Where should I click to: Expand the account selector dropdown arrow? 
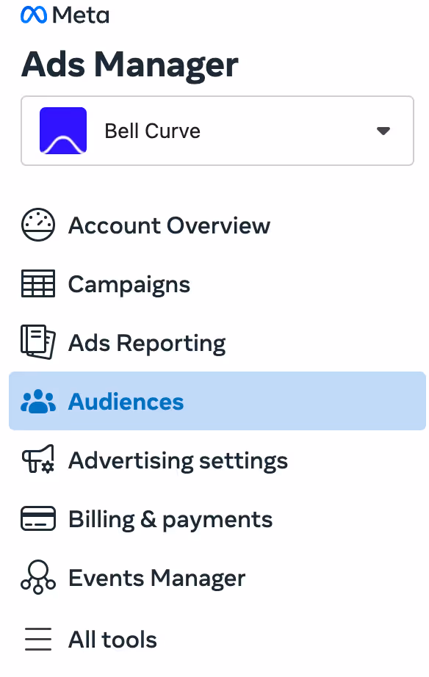[x=383, y=131]
